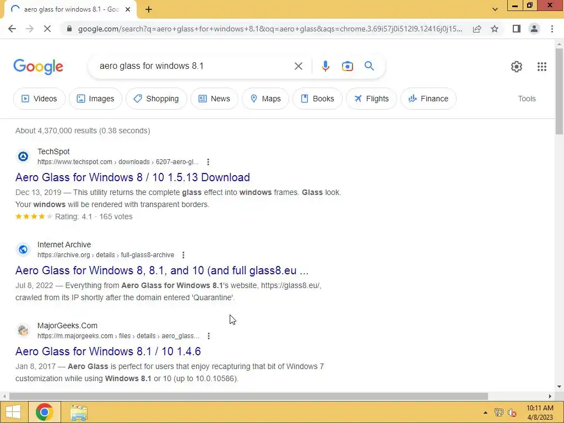Screen dimensions: 564x423
Task: Switch to Maps results
Action: point(265,99)
